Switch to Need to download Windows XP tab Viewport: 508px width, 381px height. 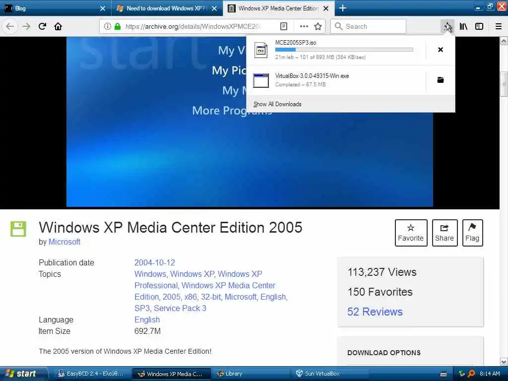click(167, 8)
